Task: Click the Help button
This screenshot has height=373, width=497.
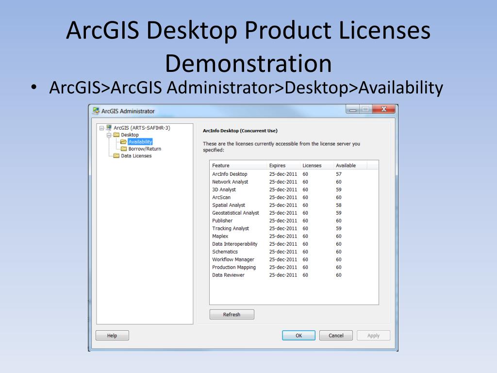Action: [112, 335]
